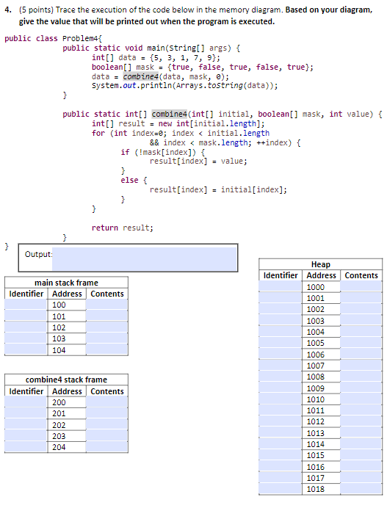The height and width of the screenshot is (508, 387).
Task: Click Contents cell for heap address 1000
Action: [x=361, y=287]
